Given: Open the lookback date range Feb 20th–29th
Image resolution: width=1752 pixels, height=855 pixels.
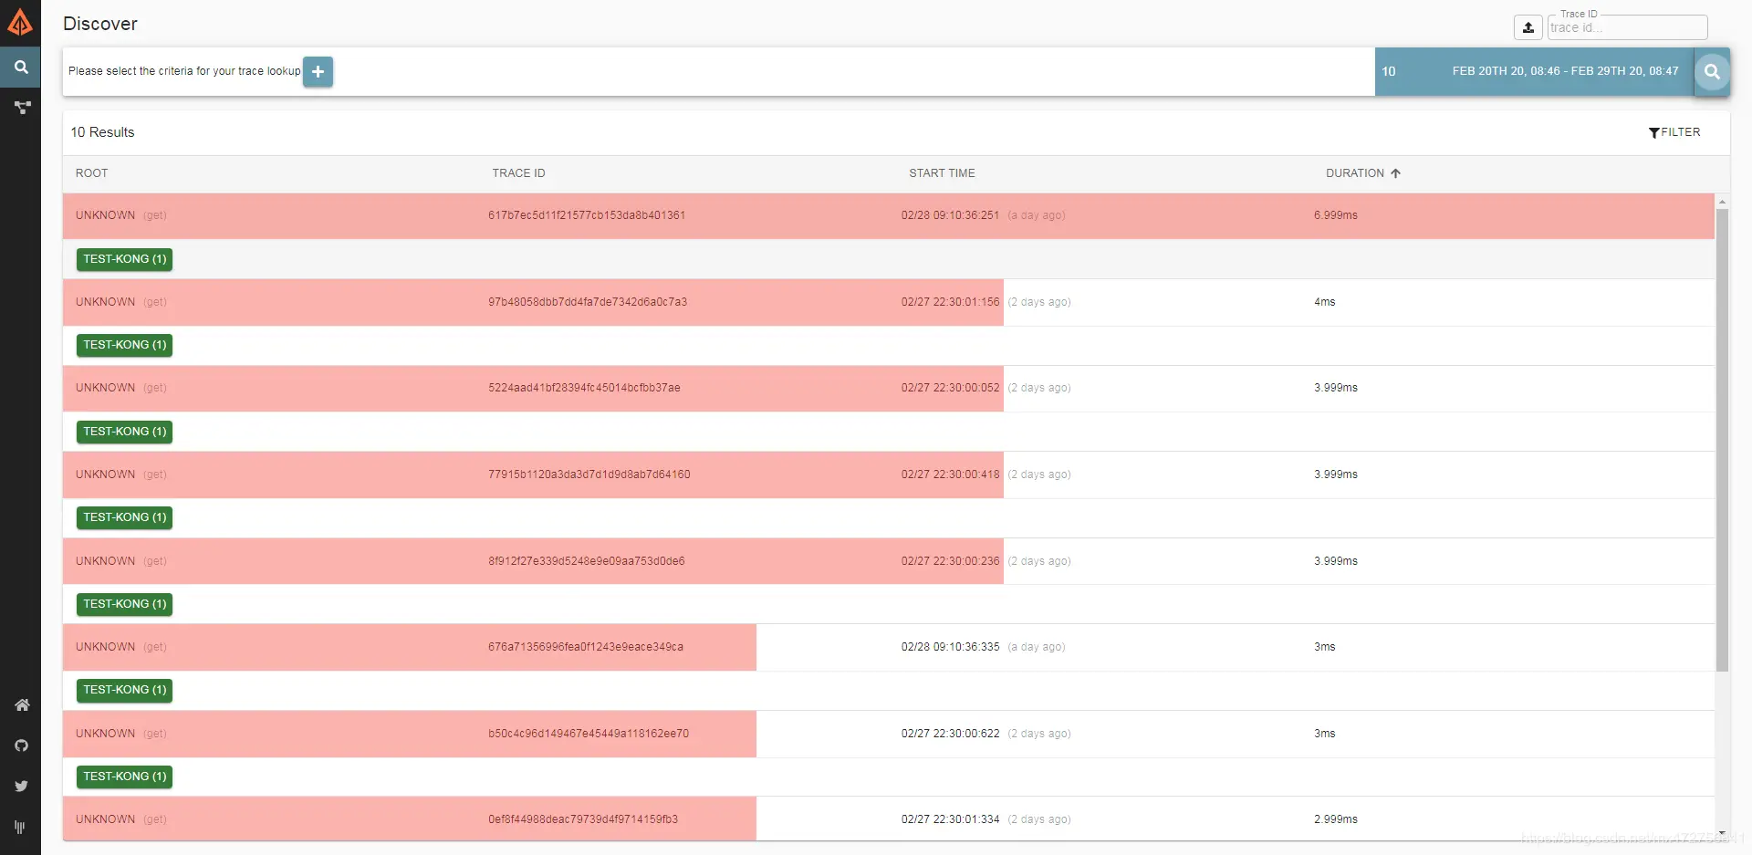Looking at the screenshot, I should pos(1565,71).
